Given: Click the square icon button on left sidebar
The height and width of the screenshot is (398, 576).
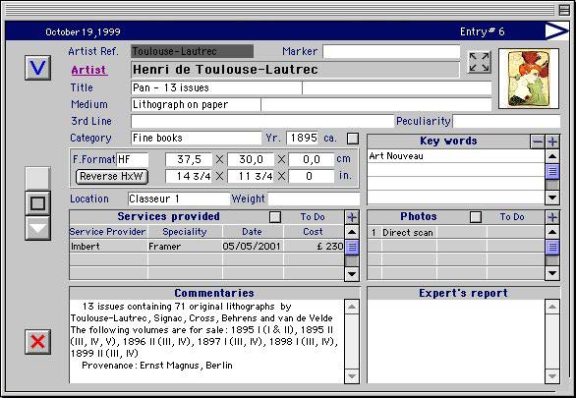Looking at the screenshot, I should (37, 203).
